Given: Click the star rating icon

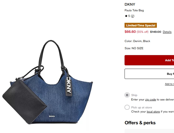Looking at the screenshot, I should (126, 16).
